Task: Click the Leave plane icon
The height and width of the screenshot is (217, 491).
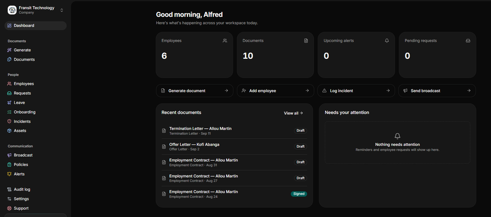Action: (10, 102)
